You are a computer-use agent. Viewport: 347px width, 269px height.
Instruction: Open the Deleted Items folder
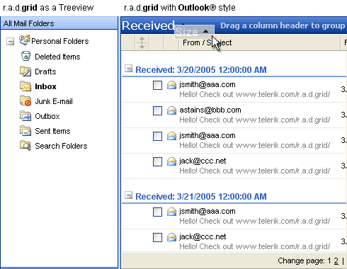pyautogui.click(x=57, y=57)
